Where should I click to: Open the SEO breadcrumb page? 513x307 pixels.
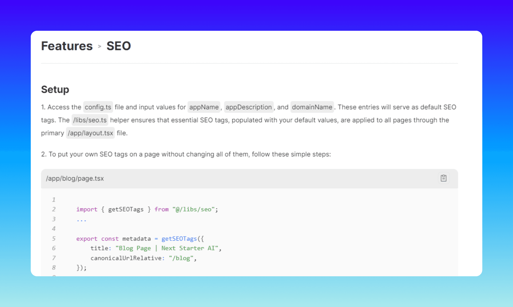coord(119,46)
